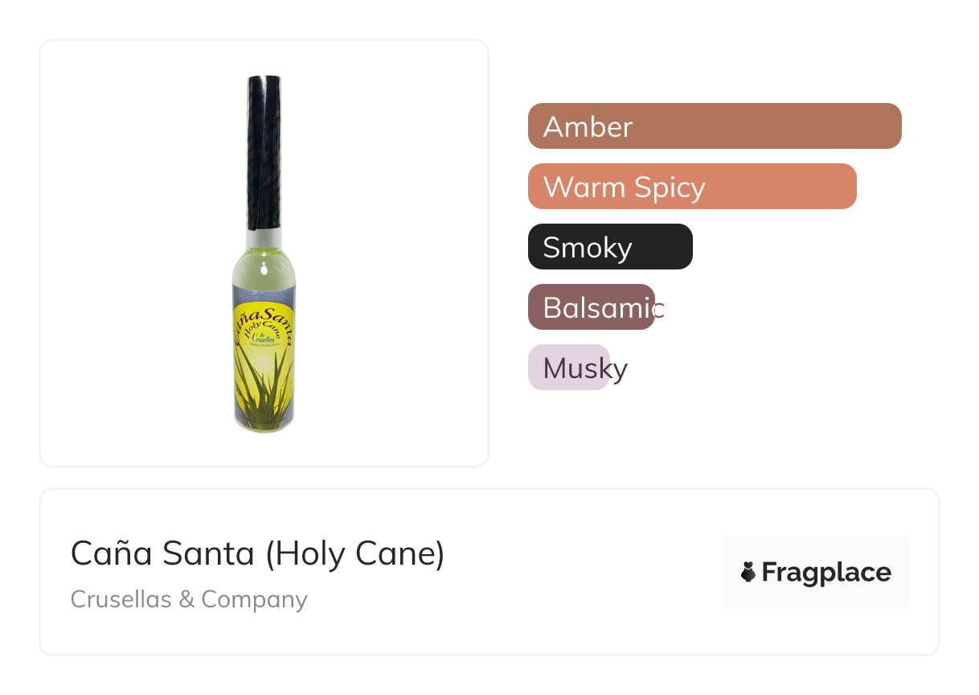Click the "Smoky" text label
Image resolution: width=979 pixels, height=695 pixels.
pos(588,248)
